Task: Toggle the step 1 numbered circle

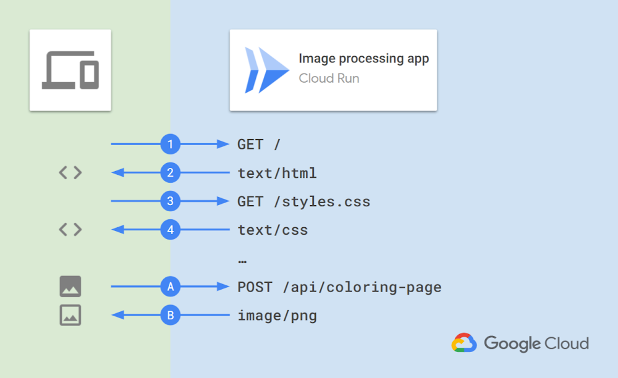Action: click(x=171, y=144)
